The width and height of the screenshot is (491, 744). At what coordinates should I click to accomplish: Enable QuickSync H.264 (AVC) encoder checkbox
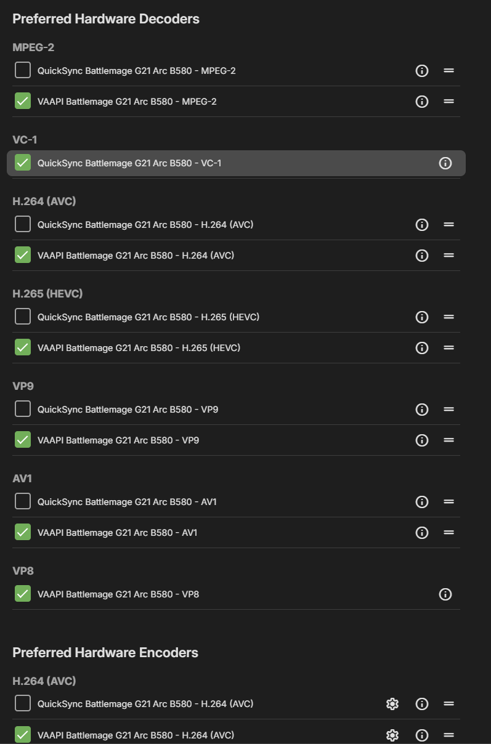pos(23,703)
